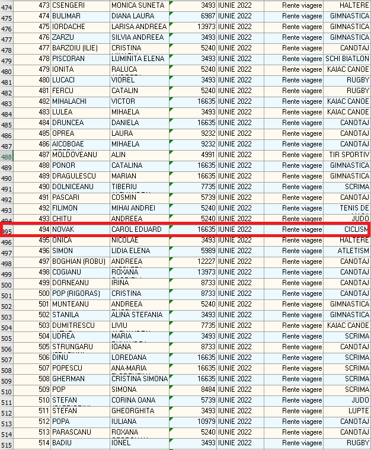Select the CICLISM sport cell
This screenshot has height=450, width=371.
(x=346, y=229)
